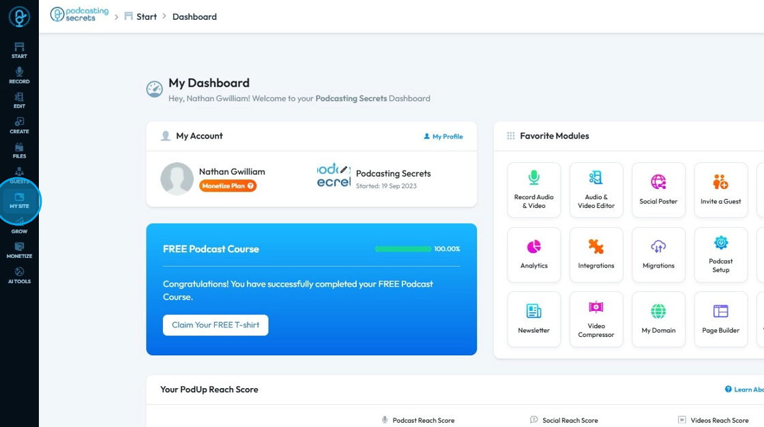Edit the podcast logo with pencil icon
The image size is (764, 427).
tap(344, 169)
